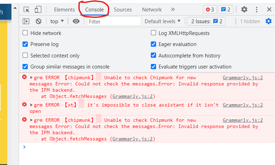Uncheck Autocomplete from history checkbox

pyautogui.click(x=153, y=55)
